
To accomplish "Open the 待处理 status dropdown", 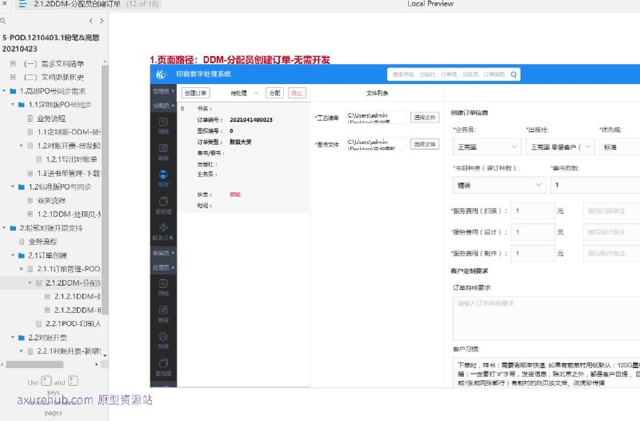I will (x=244, y=93).
